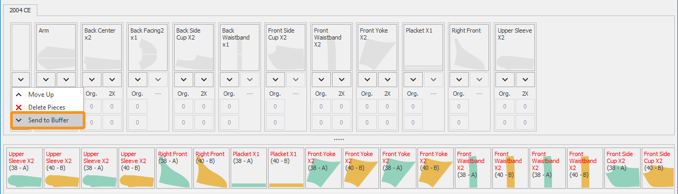
Task: Open Org. dropdown under Placket X1
Action: point(413,80)
